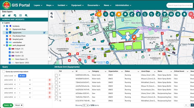This screenshot has height=108, width=194.
Task: Select the move/pan arrows tool
Action: point(106,14)
